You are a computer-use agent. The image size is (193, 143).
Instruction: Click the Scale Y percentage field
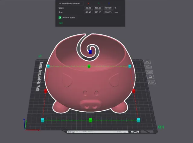pos(98,8)
